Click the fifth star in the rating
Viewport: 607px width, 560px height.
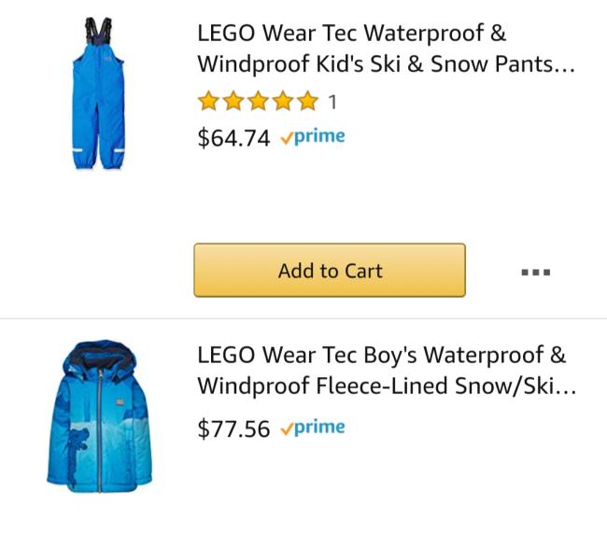306,101
